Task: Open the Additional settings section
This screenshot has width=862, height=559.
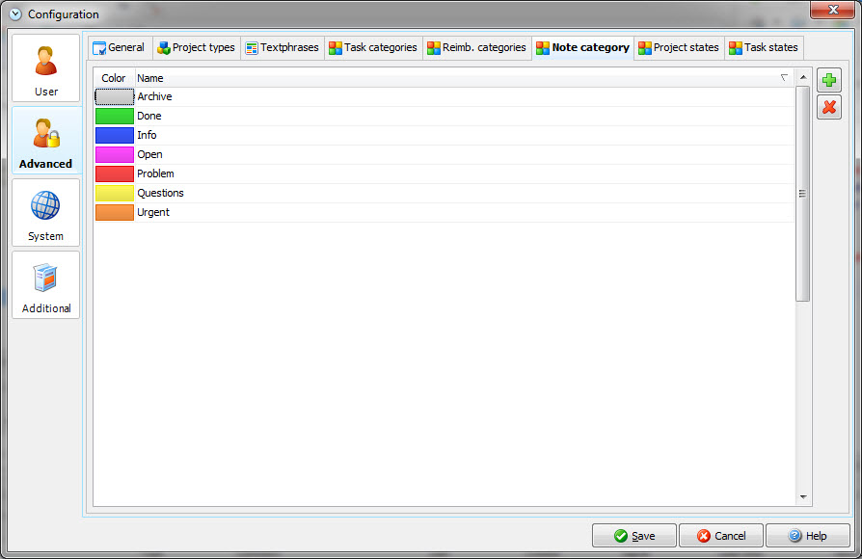Action: [x=45, y=285]
